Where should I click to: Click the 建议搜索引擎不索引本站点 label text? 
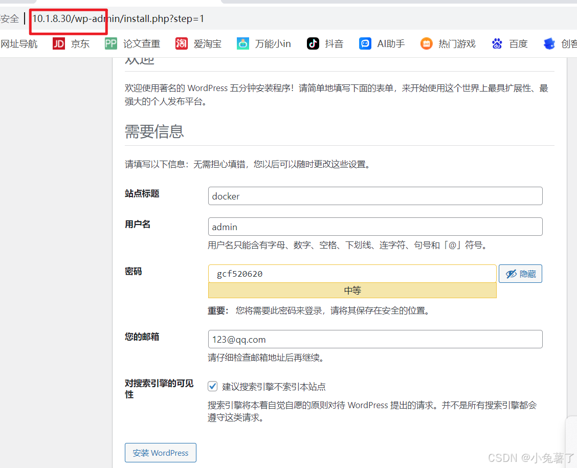[x=274, y=387]
